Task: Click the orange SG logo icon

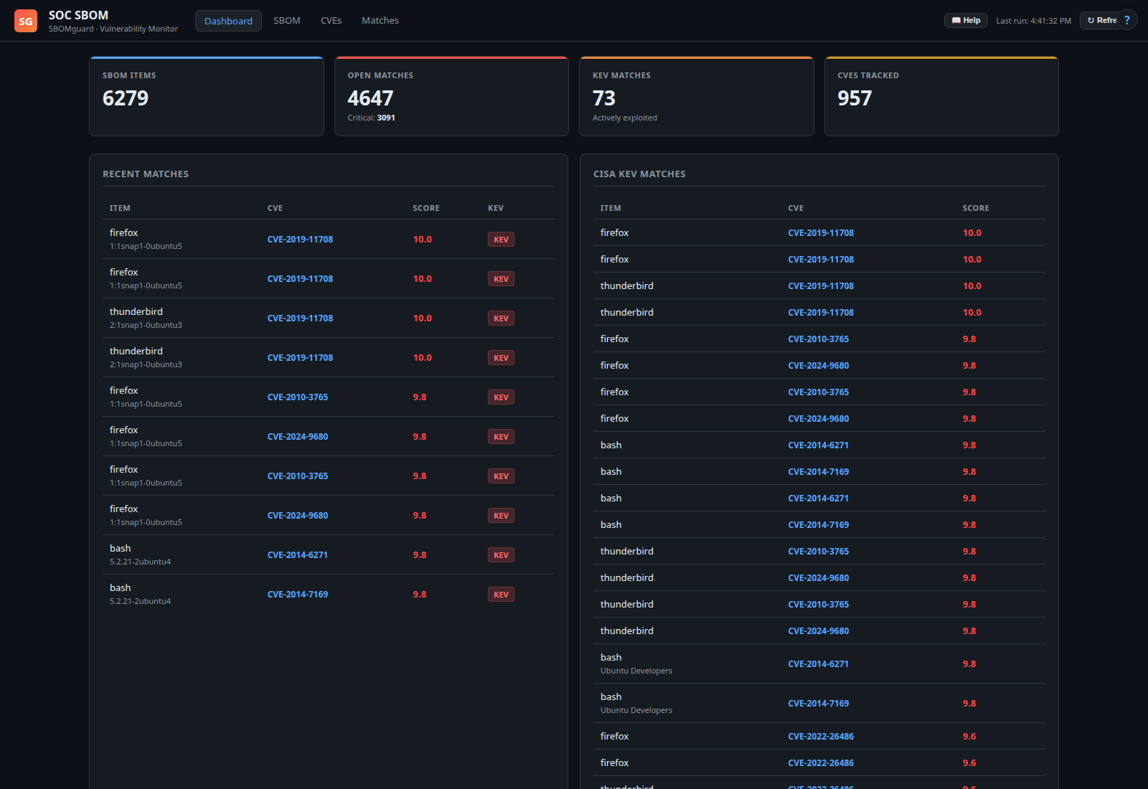Action: [x=26, y=21]
